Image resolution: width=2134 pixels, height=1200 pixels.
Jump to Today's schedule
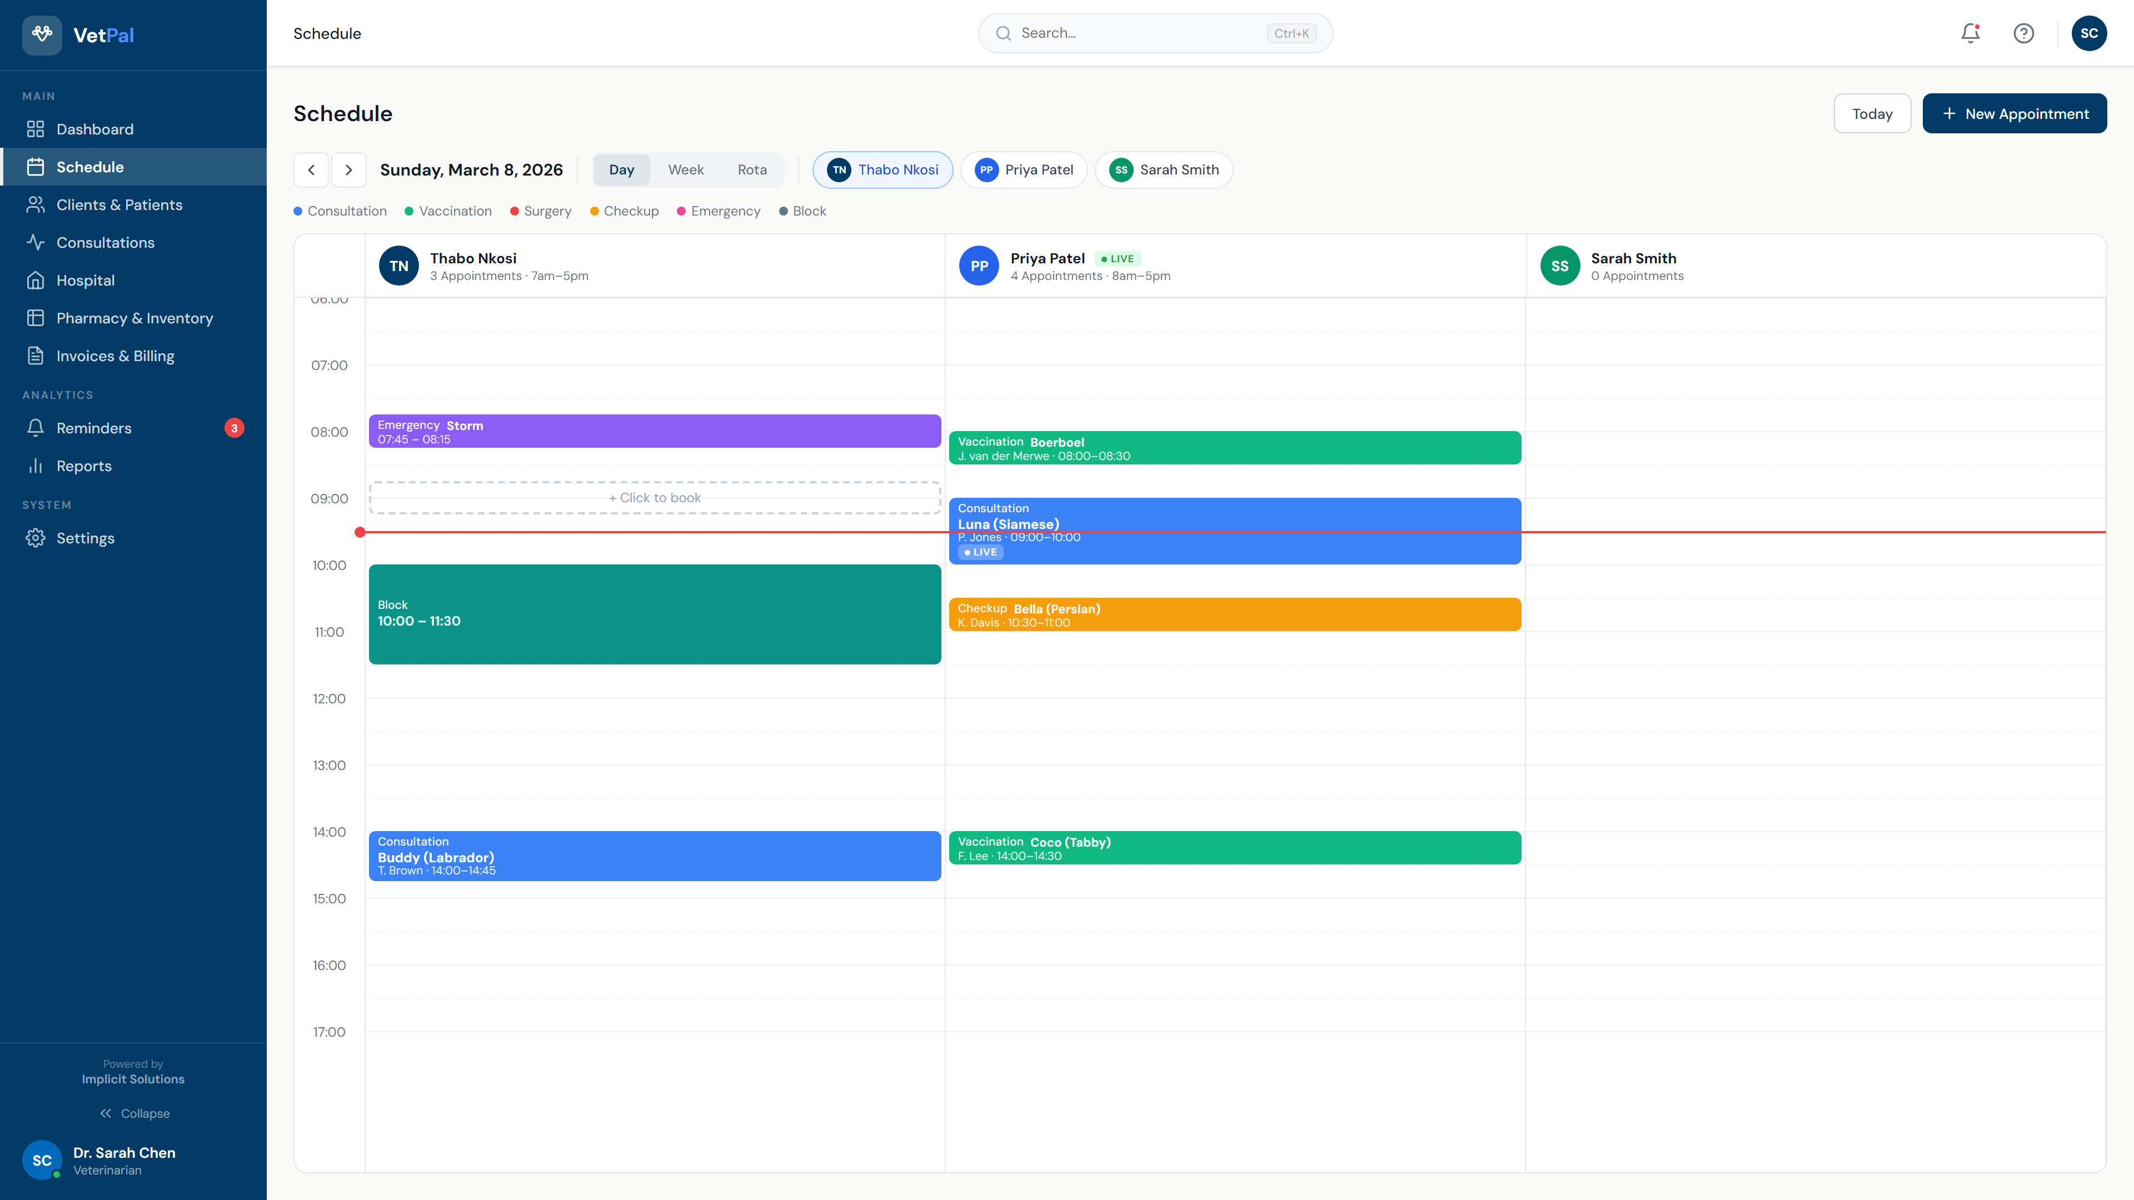click(x=1872, y=113)
